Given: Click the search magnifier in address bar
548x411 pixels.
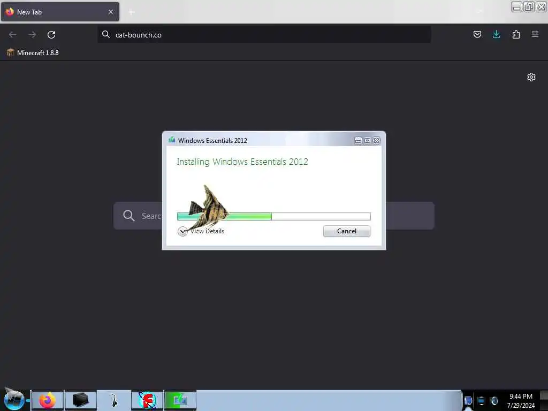Looking at the screenshot, I should pyautogui.click(x=105, y=34).
